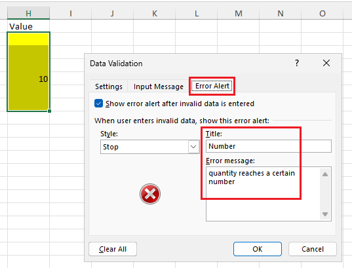Click the yellow highlighted cell under Value
Image resolution: width=352 pixels, height=268 pixels.
pos(28,39)
